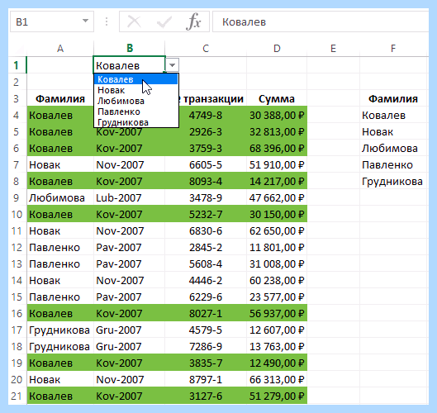Click the B1 cell dropdown arrow button
Viewport: 437px width, 413px height.
click(172, 65)
